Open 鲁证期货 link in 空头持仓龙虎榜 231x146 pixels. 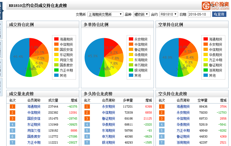click(x=183, y=136)
